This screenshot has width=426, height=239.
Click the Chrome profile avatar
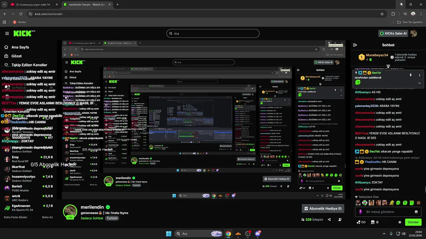point(413,14)
